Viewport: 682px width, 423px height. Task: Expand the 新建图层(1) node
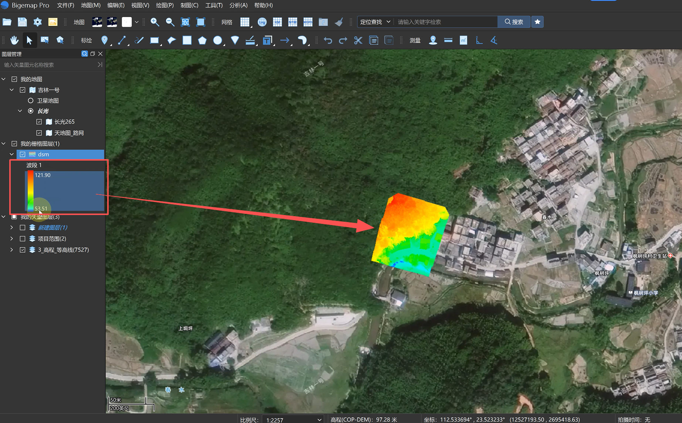tap(12, 228)
